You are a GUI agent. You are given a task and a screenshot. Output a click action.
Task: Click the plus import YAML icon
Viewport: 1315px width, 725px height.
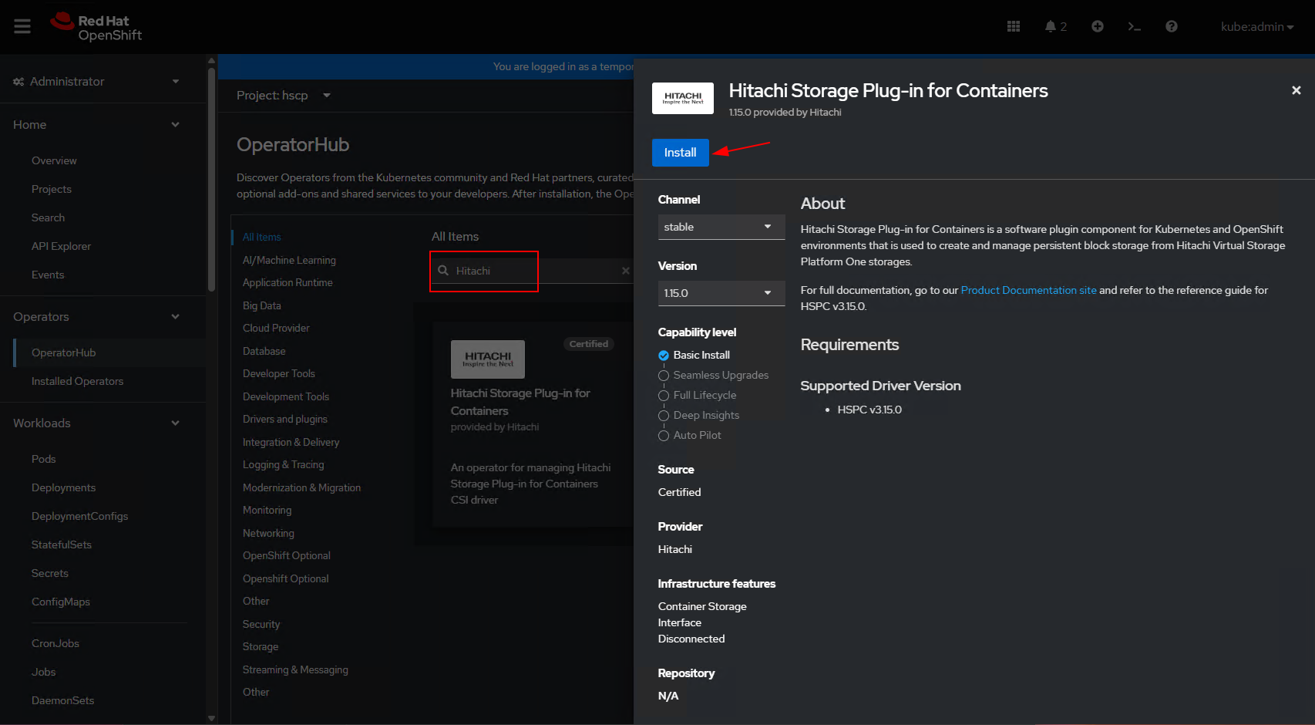1098,26
